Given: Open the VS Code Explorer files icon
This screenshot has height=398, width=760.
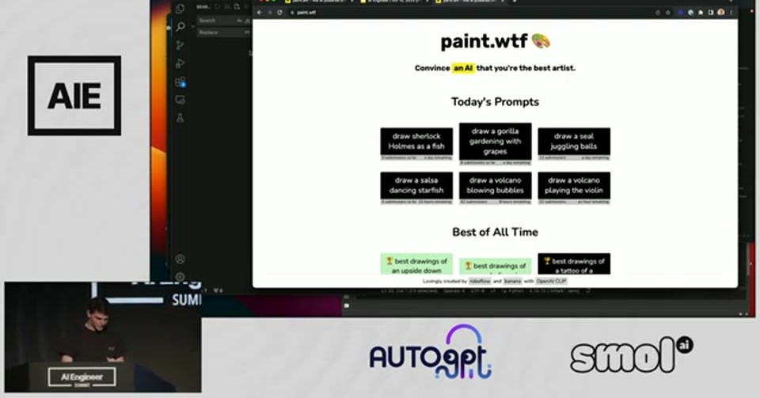Looking at the screenshot, I should (180, 9).
